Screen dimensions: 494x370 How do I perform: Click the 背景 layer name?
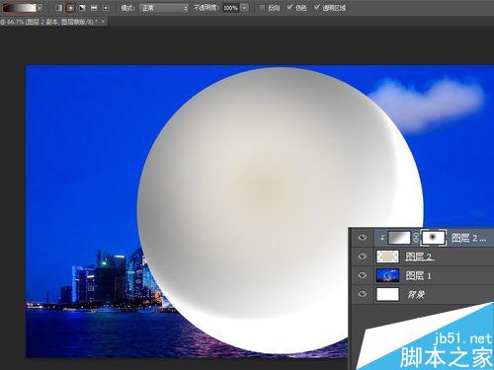click(x=416, y=294)
